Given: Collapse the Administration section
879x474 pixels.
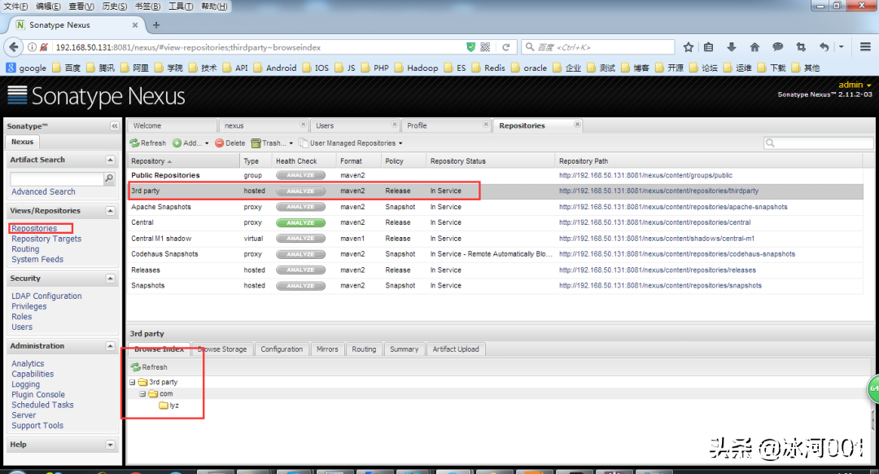Looking at the screenshot, I should [x=111, y=346].
